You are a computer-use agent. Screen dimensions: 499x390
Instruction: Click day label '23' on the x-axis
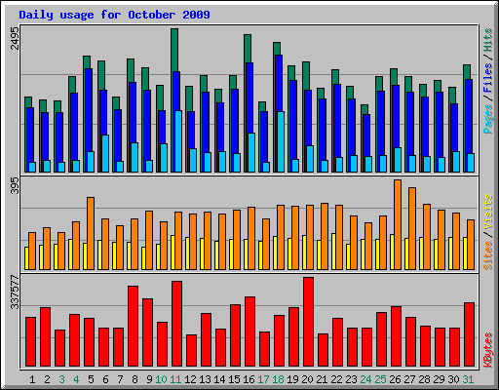[x=351, y=379]
